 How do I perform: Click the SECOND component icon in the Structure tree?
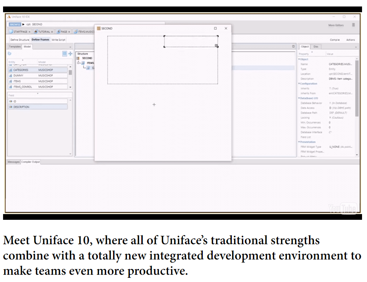point(78,58)
